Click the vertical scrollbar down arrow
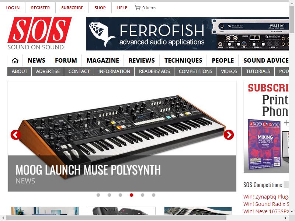 tap(292, 211)
